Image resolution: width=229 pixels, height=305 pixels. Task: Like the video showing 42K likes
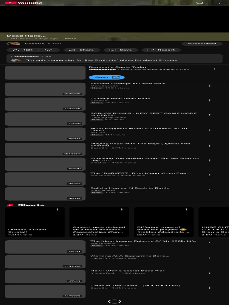click(x=23, y=50)
